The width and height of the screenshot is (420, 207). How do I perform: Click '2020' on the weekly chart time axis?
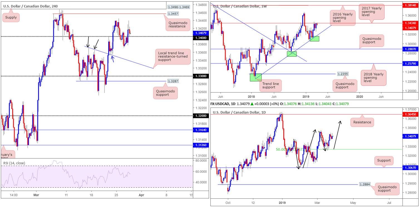point(360,96)
